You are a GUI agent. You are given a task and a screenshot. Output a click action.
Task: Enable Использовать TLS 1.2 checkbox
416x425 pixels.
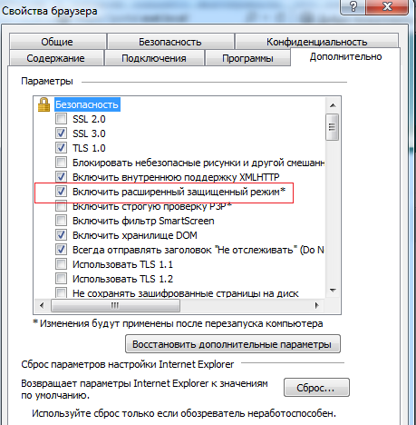[61, 279]
